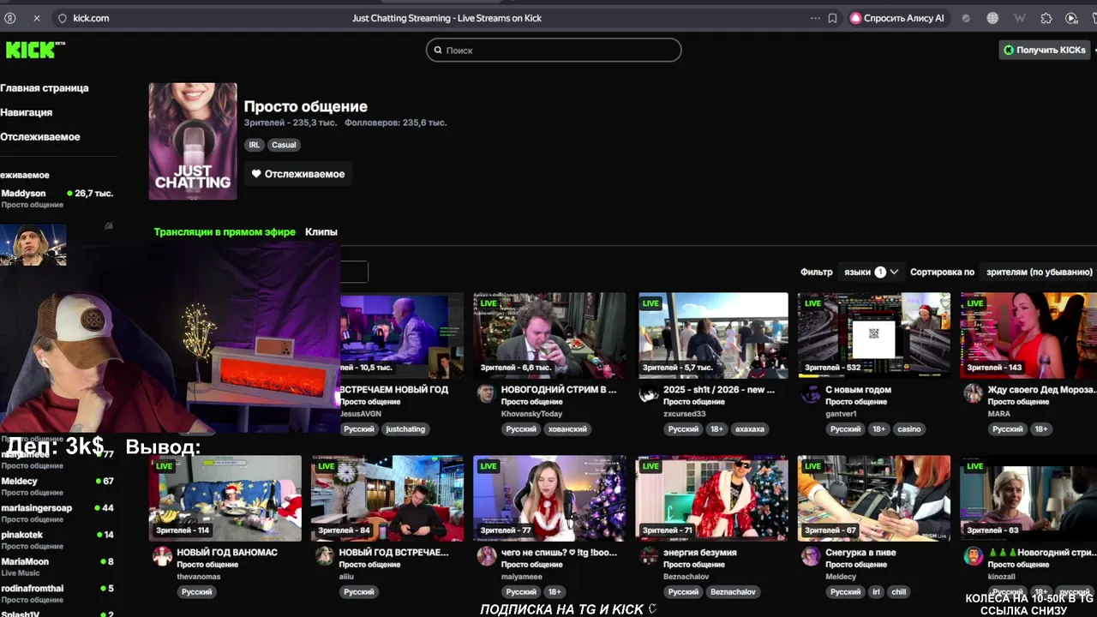Open zxcursed33 channel avatar

click(x=648, y=393)
